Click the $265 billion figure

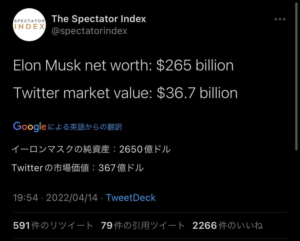[195, 65]
